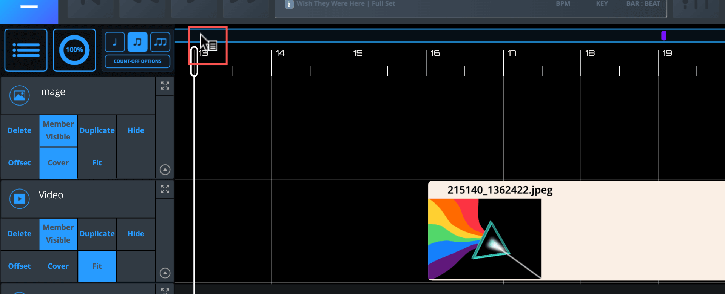Click the Video track play icon
725x294 pixels.
(x=20, y=199)
